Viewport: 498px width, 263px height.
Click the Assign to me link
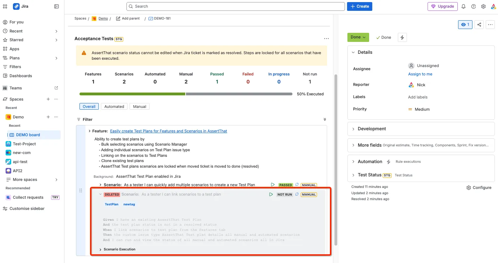pos(420,74)
